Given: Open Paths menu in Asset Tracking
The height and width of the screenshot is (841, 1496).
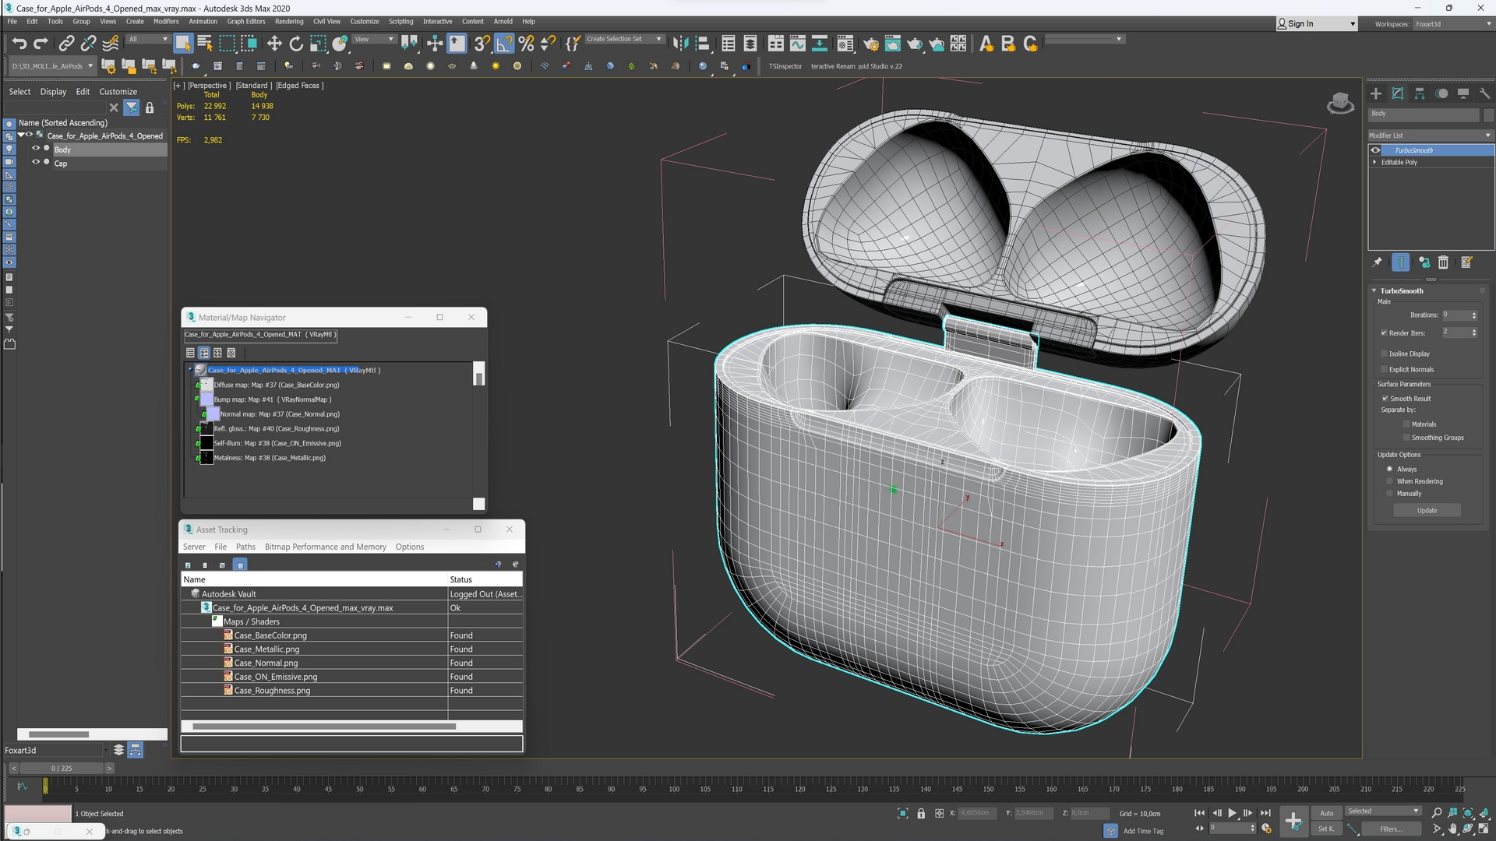Looking at the screenshot, I should pos(245,547).
